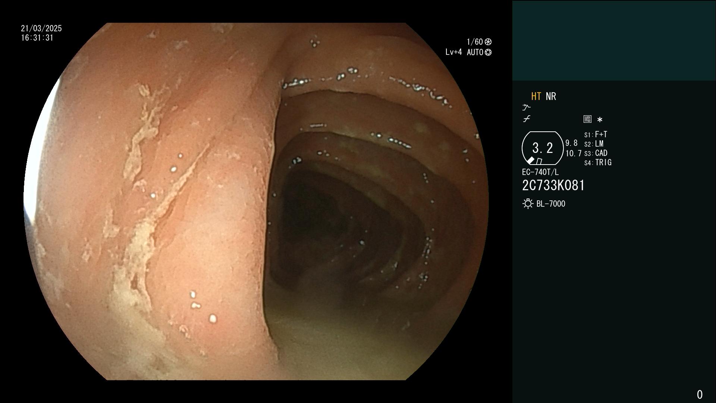Click the 10.7 diameter value

(574, 153)
